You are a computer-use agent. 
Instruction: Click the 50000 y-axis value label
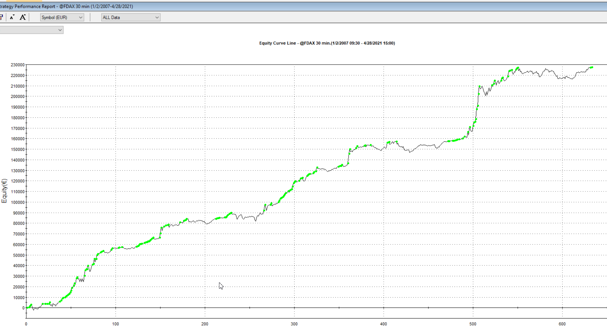(18, 255)
